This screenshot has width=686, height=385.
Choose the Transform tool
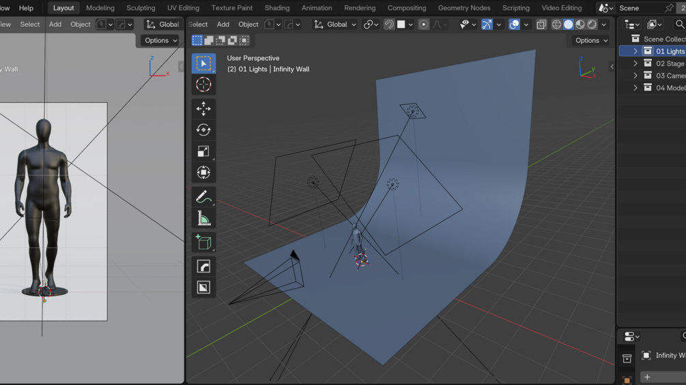coord(203,172)
